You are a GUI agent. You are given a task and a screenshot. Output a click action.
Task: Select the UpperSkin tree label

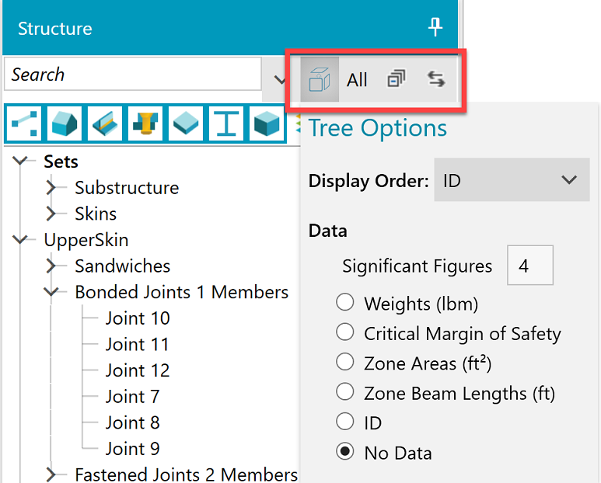pyautogui.click(x=86, y=241)
